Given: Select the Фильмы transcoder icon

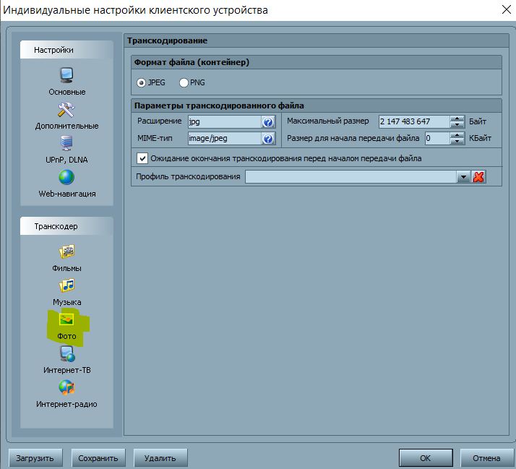Looking at the screenshot, I should point(66,252).
